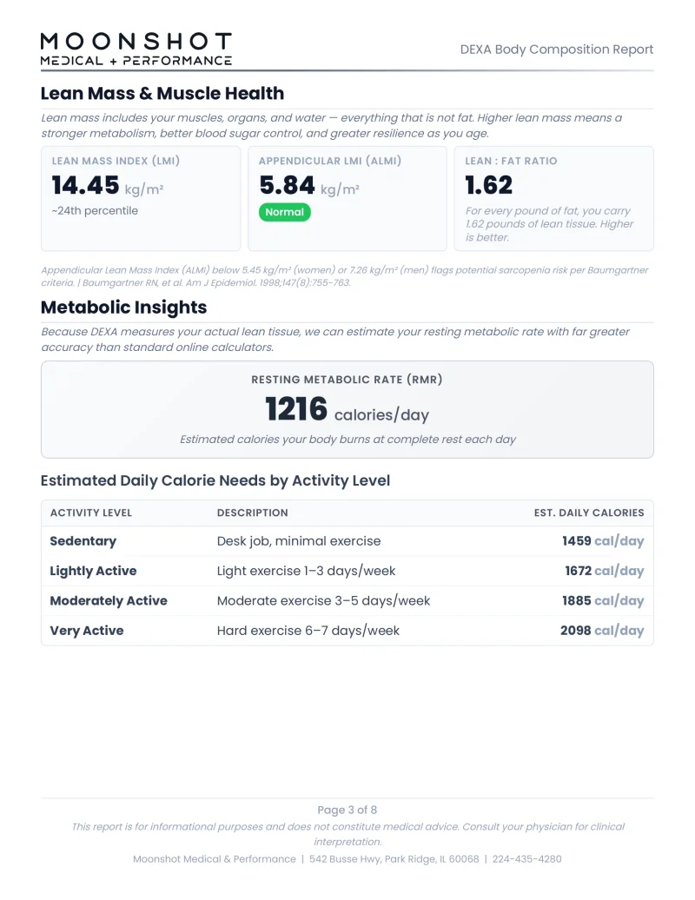Click the 224-435-4280 phone number
This screenshot has height=900, width=695.
[x=526, y=859]
